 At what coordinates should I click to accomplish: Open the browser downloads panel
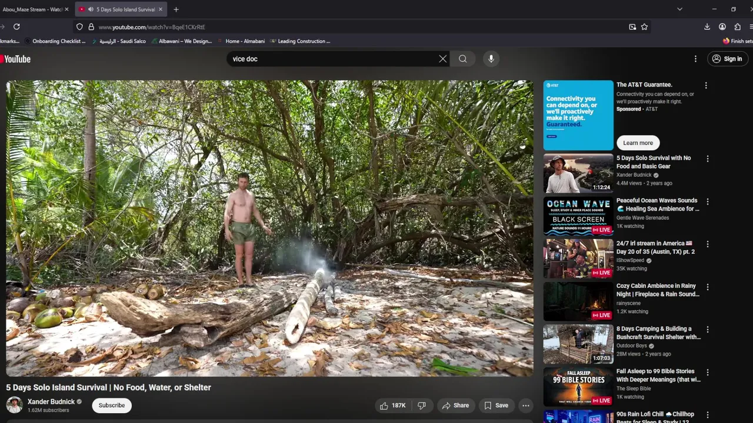click(707, 27)
